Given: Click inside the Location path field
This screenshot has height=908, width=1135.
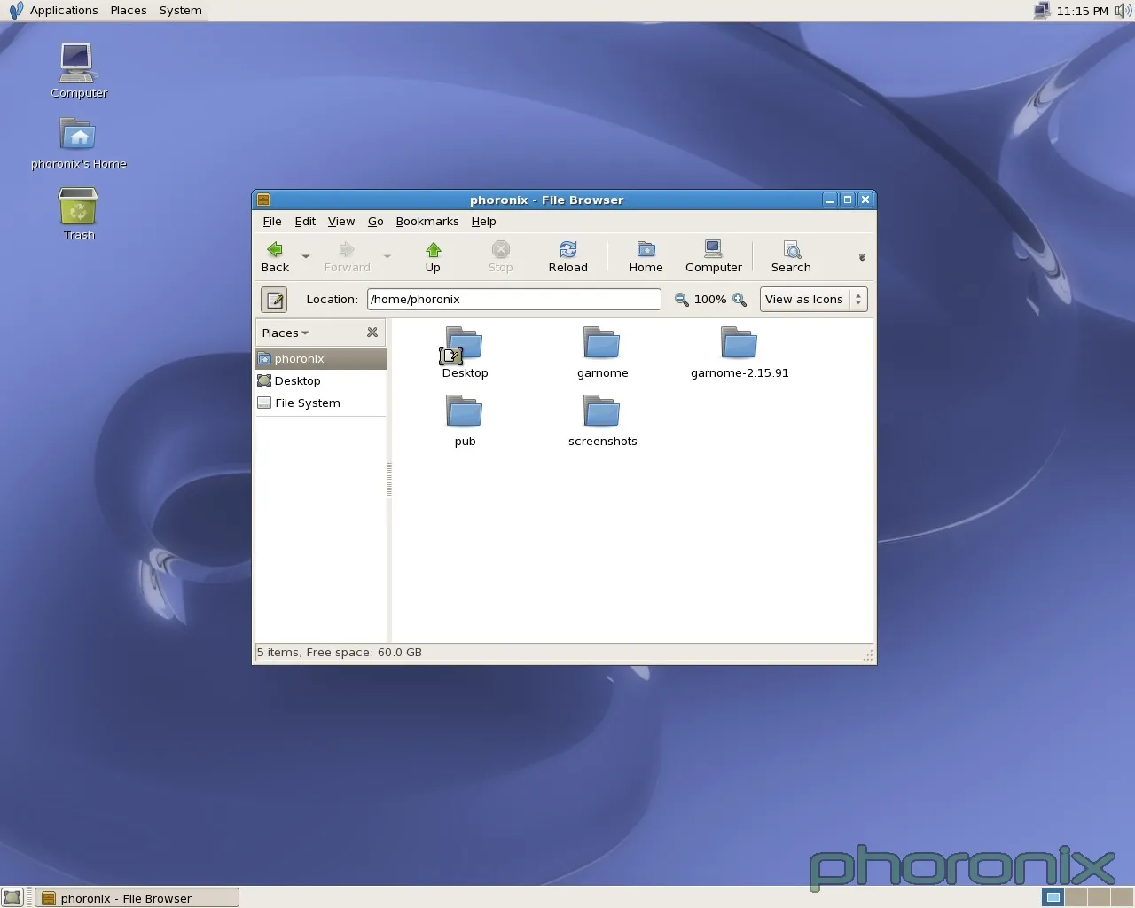Looking at the screenshot, I should [x=513, y=300].
